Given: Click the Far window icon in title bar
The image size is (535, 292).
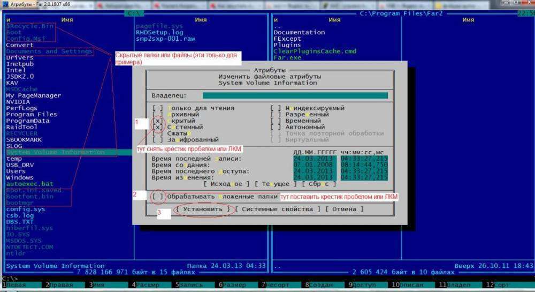Looking at the screenshot, I should click(5, 4).
